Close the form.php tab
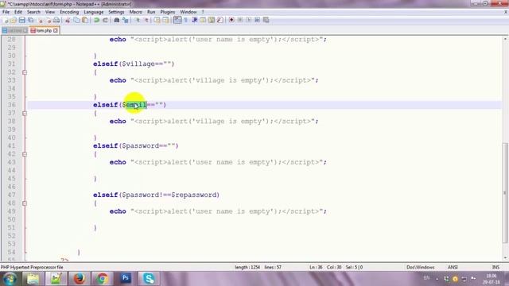Image resolution: width=509 pixels, height=286 pixels. click(x=56, y=30)
